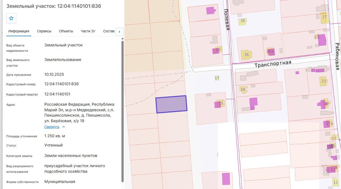Select house number 13 on the map
This screenshot has height=189, width=341.
[x=333, y=169]
